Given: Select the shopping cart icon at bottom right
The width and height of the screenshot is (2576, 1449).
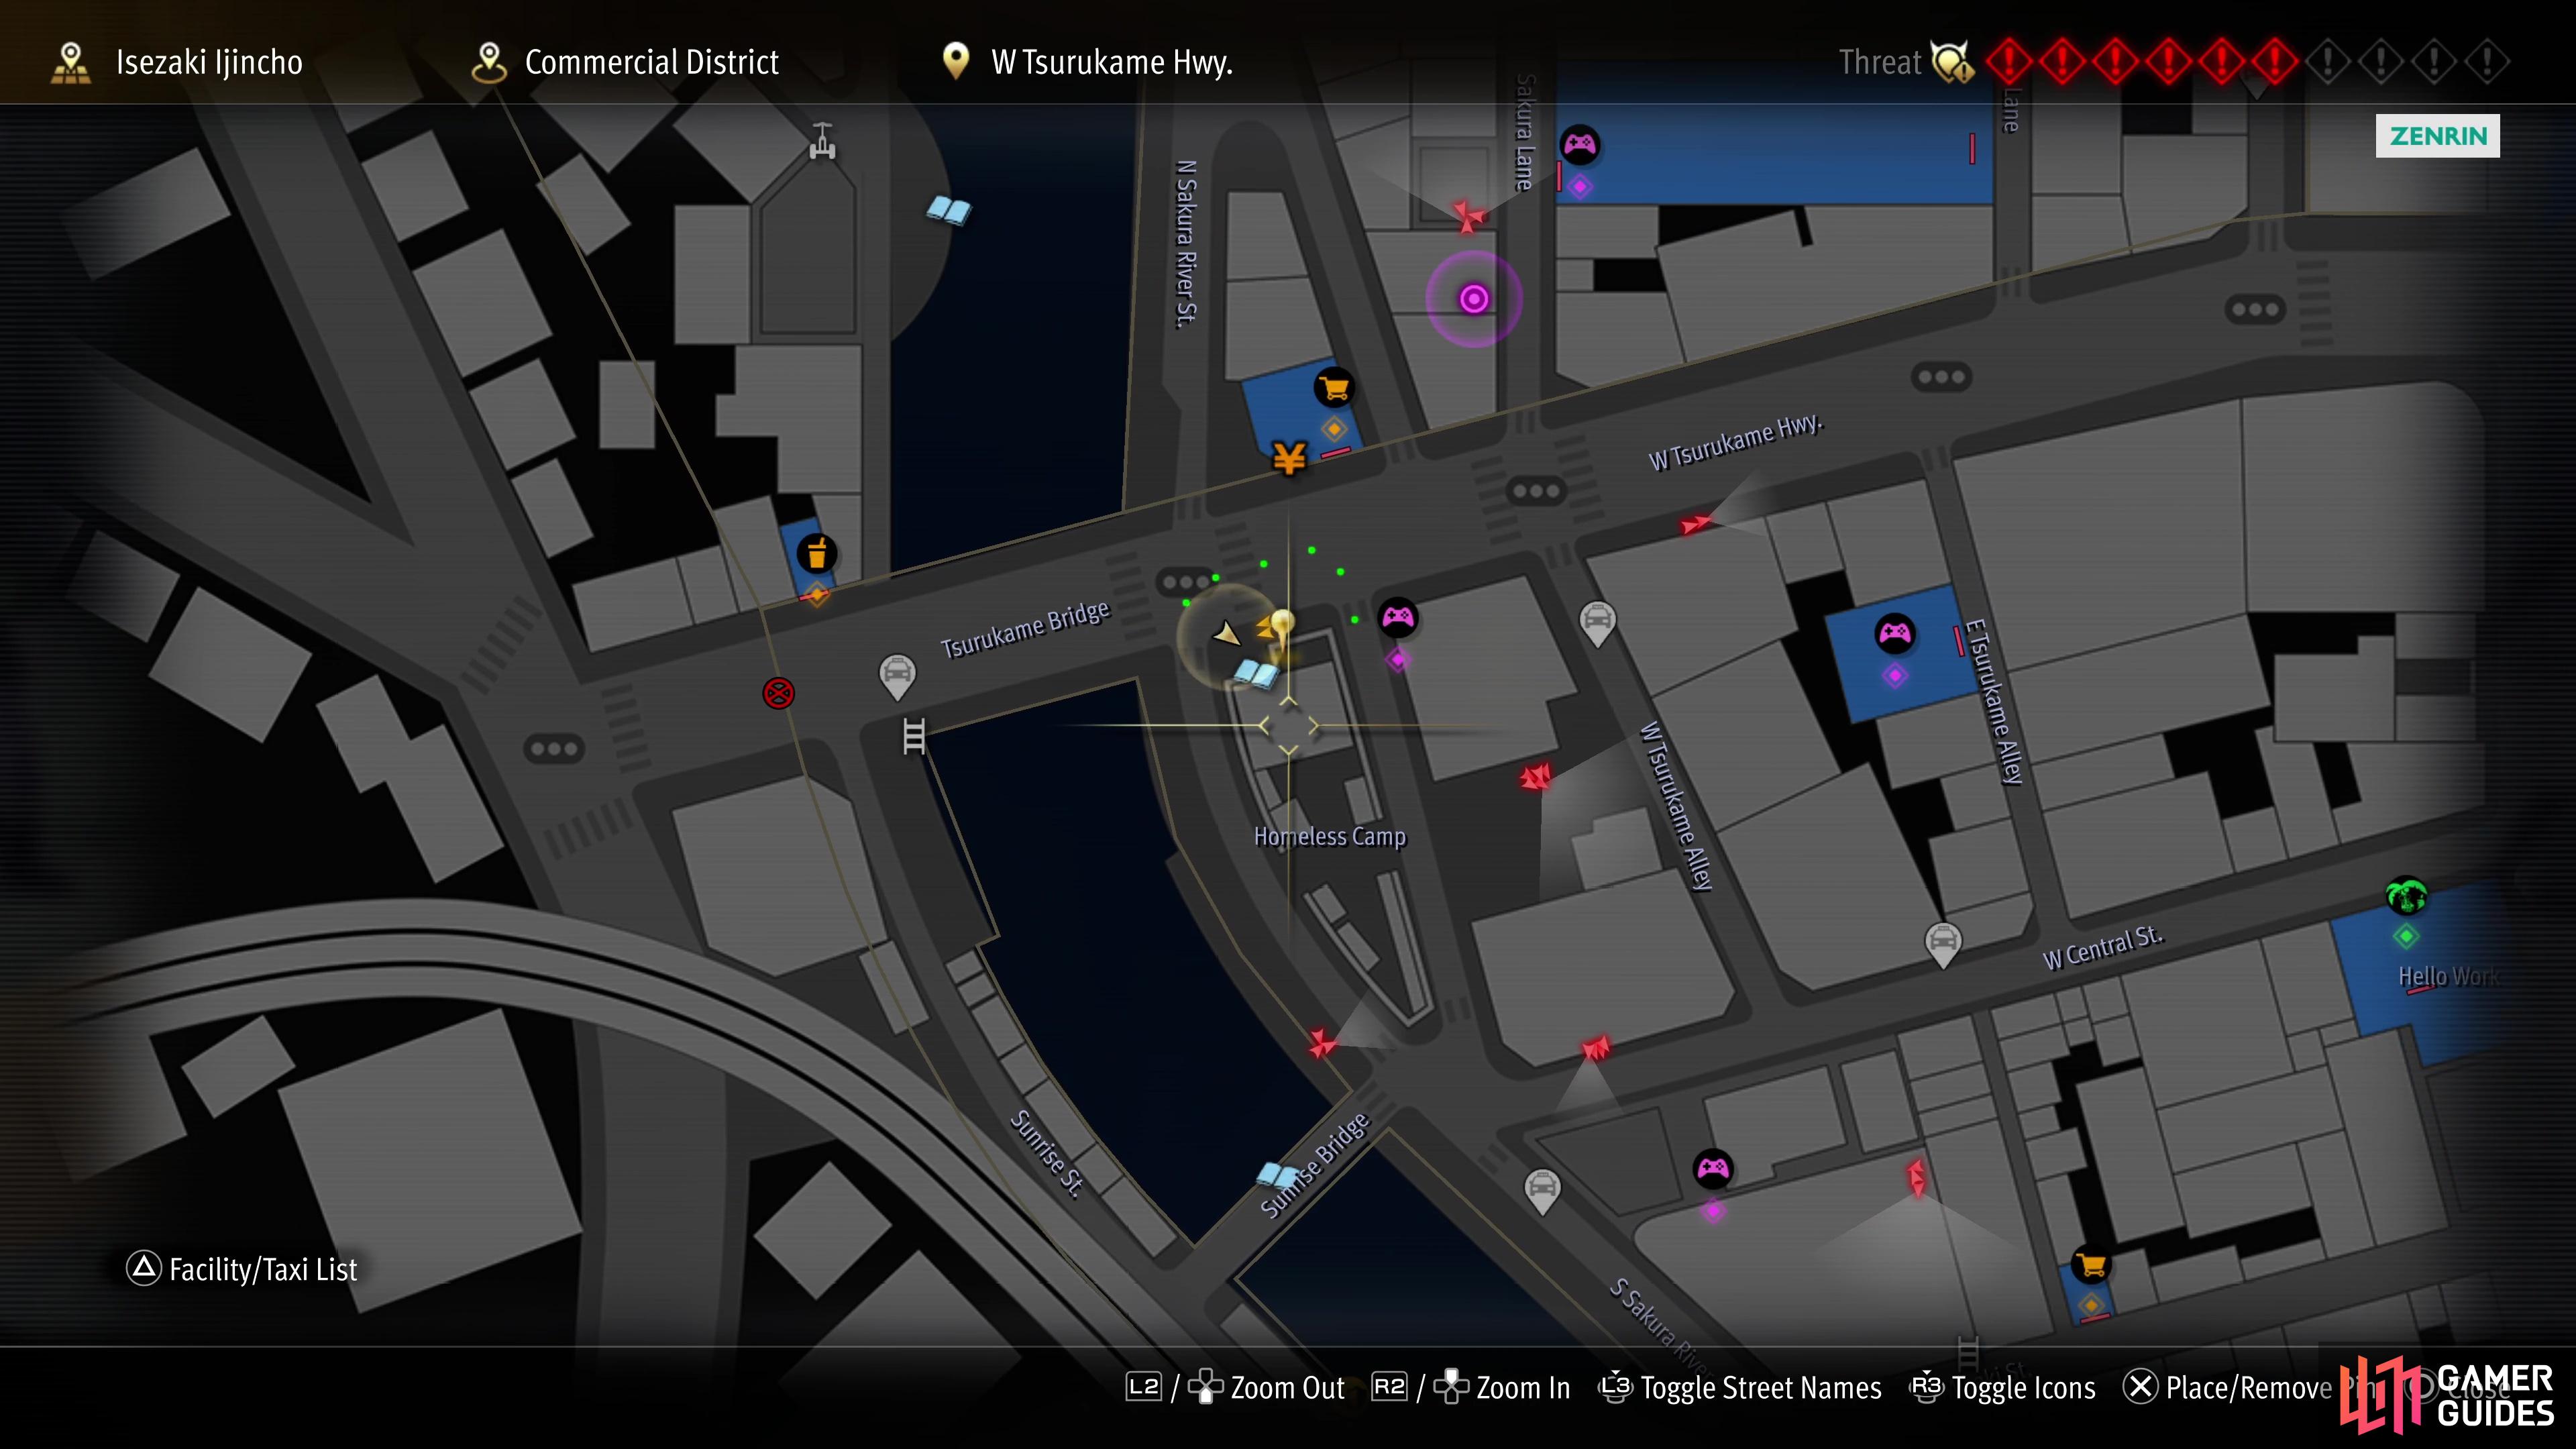Looking at the screenshot, I should tap(2090, 1265).
